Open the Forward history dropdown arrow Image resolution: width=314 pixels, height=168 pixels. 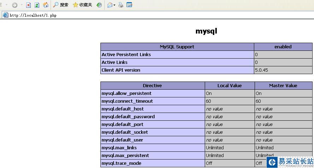[x=22, y=5]
